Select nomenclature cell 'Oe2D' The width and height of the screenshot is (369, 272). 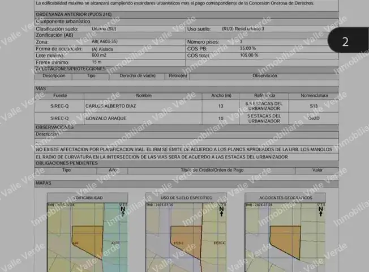(314, 118)
